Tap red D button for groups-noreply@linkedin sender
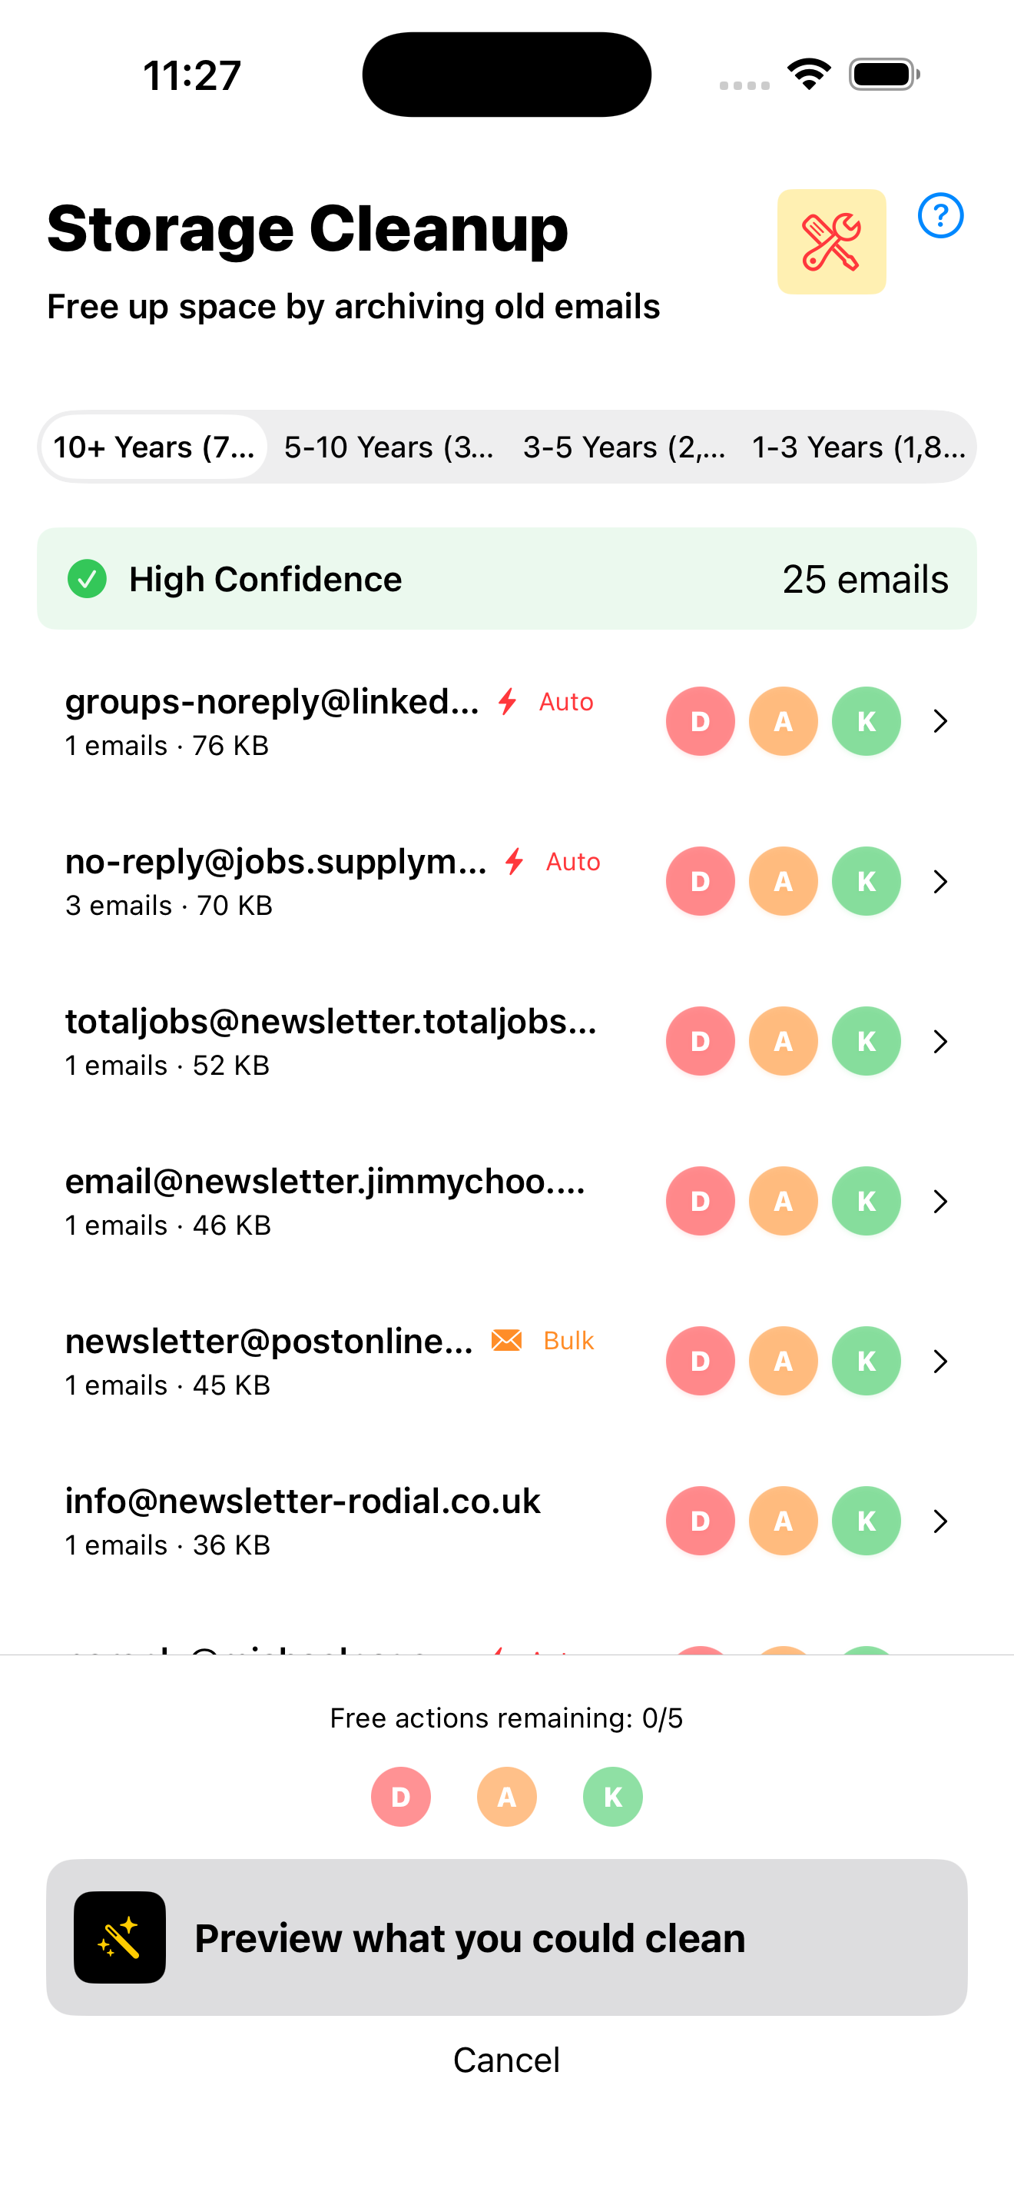1014x2205 pixels. (701, 720)
